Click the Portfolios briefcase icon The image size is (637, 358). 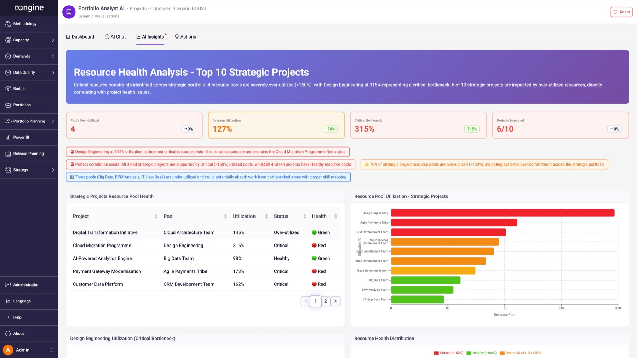[8, 105]
